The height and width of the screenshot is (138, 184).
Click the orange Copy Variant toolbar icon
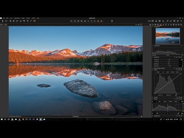click(34, 21)
